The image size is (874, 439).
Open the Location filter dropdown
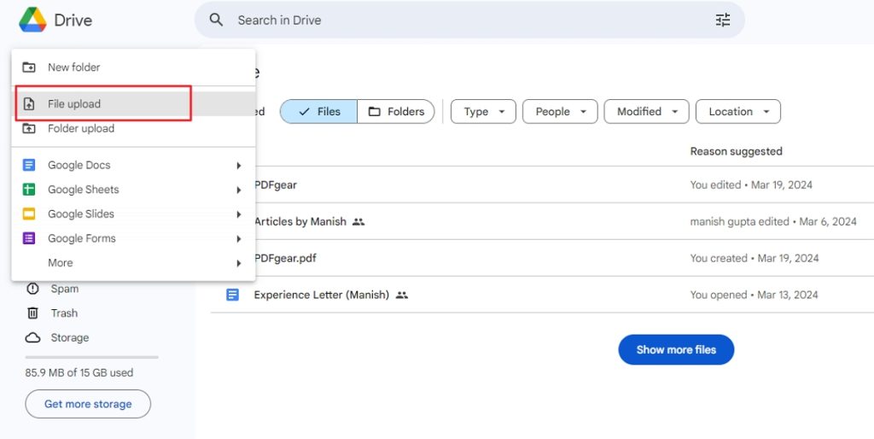pyautogui.click(x=738, y=112)
